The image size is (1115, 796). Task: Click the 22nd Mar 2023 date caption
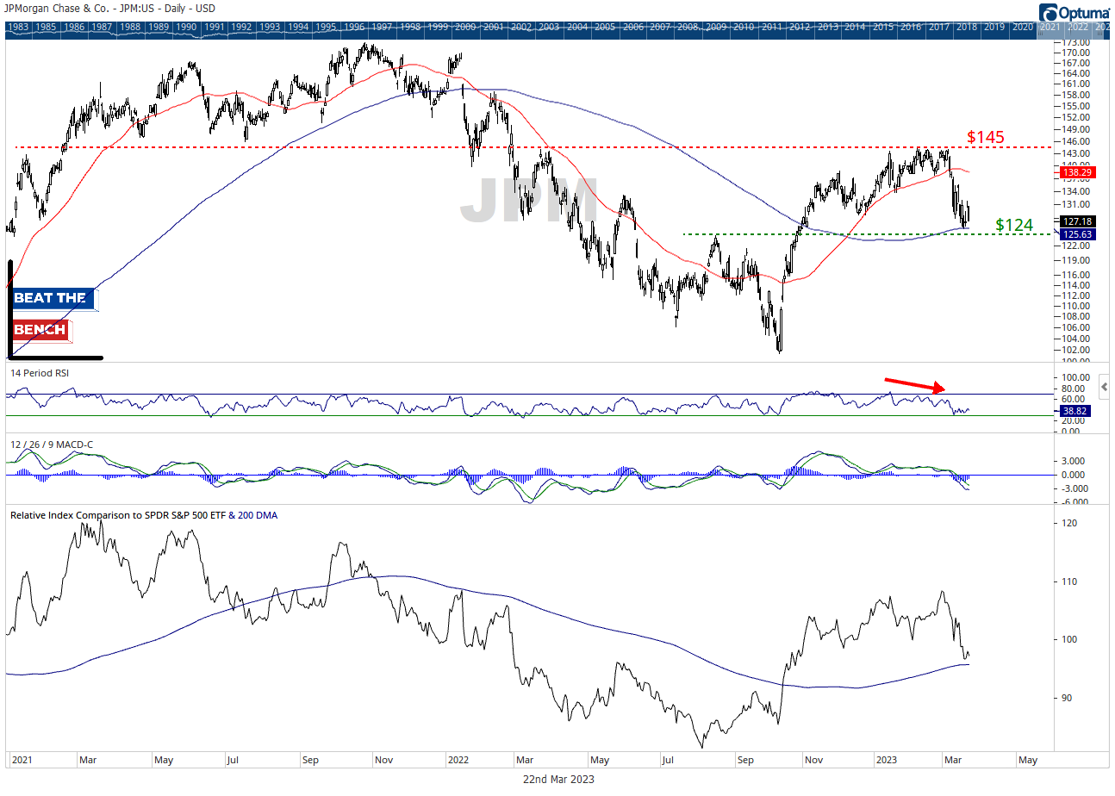pos(557,780)
